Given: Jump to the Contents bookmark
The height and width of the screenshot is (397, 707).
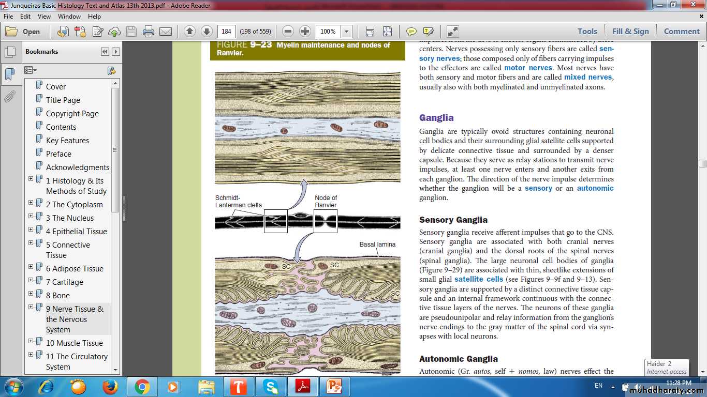Looking at the screenshot, I should [x=61, y=127].
